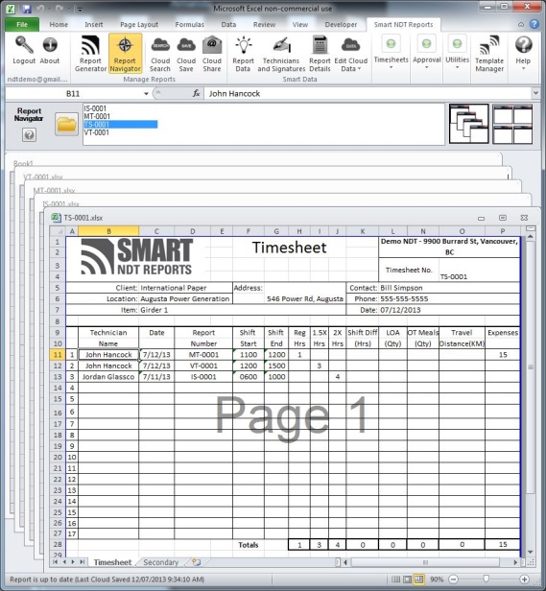This screenshot has width=546, height=591.
Task: Open the File tab
Action: pyautogui.click(x=22, y=25)
